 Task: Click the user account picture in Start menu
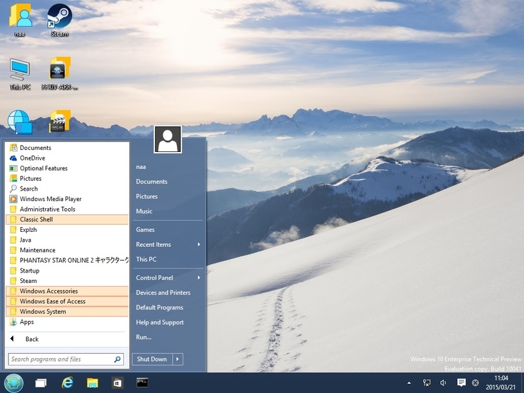168,139
